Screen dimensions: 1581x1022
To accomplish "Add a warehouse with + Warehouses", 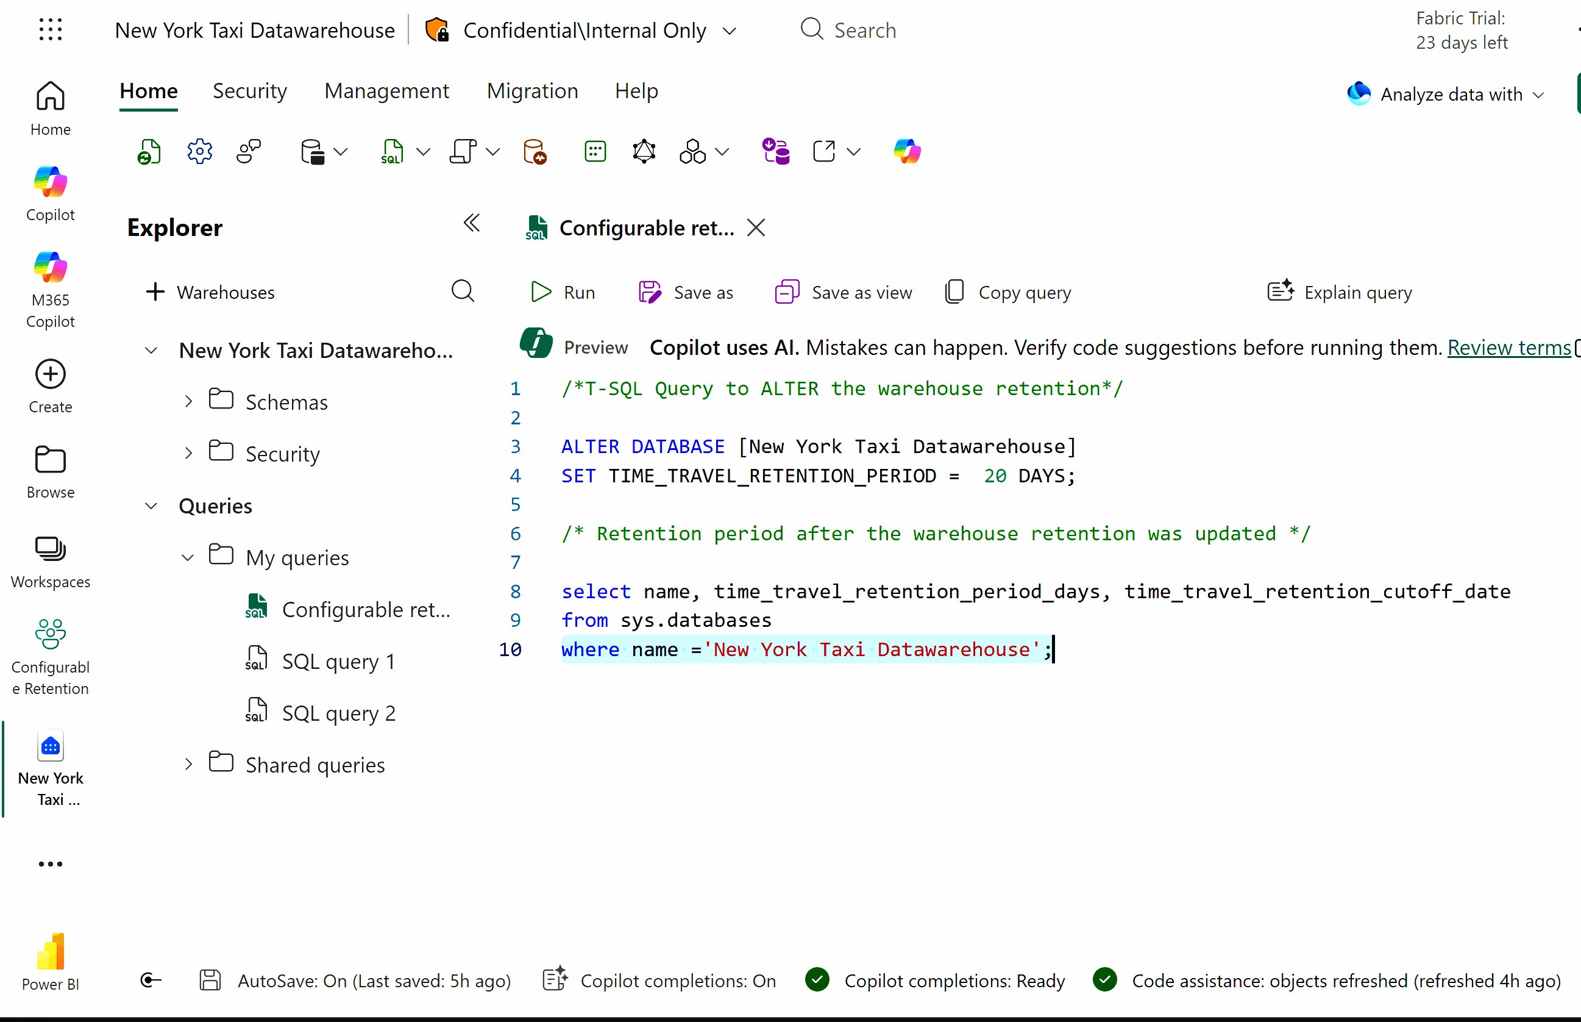I will click(x=210, y=292).
